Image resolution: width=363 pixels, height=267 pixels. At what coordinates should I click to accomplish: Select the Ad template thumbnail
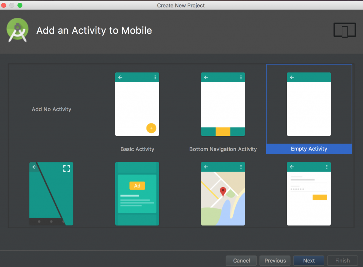pos(137,194)
